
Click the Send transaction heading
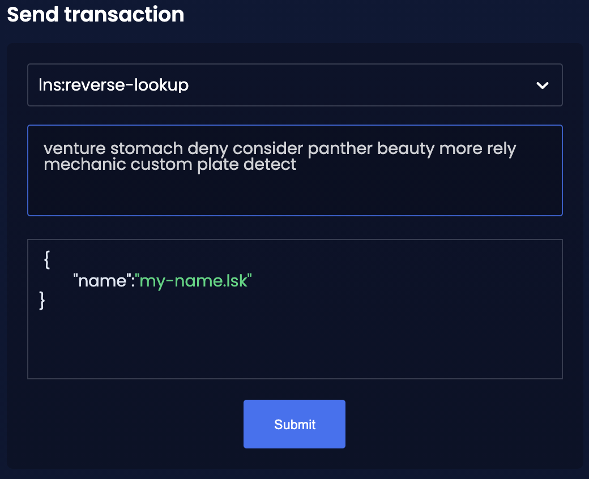(x=95, y=14)
